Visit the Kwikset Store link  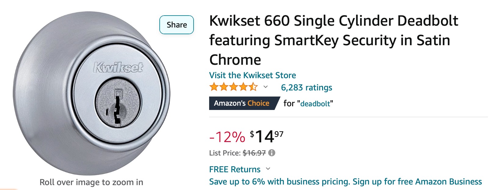coord(252,75)
